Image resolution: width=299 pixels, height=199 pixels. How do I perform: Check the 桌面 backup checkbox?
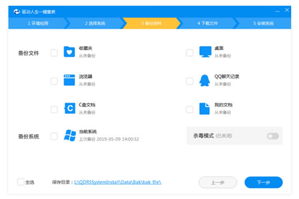tap(190, 53)
